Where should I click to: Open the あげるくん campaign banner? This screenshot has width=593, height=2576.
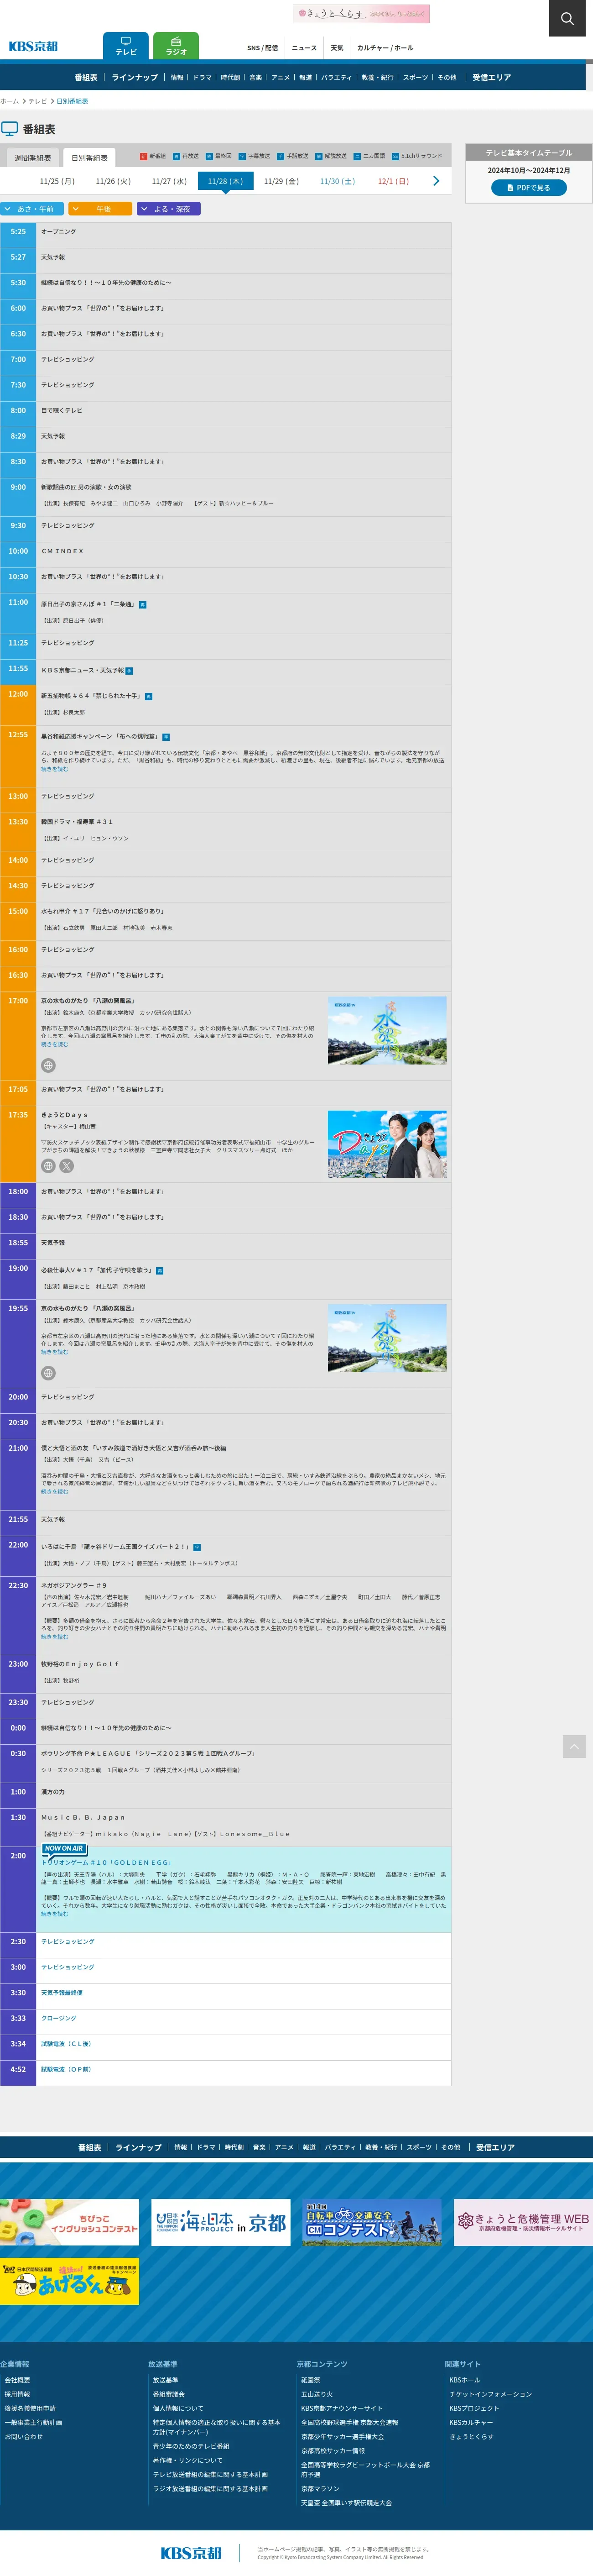[69, 2282]
